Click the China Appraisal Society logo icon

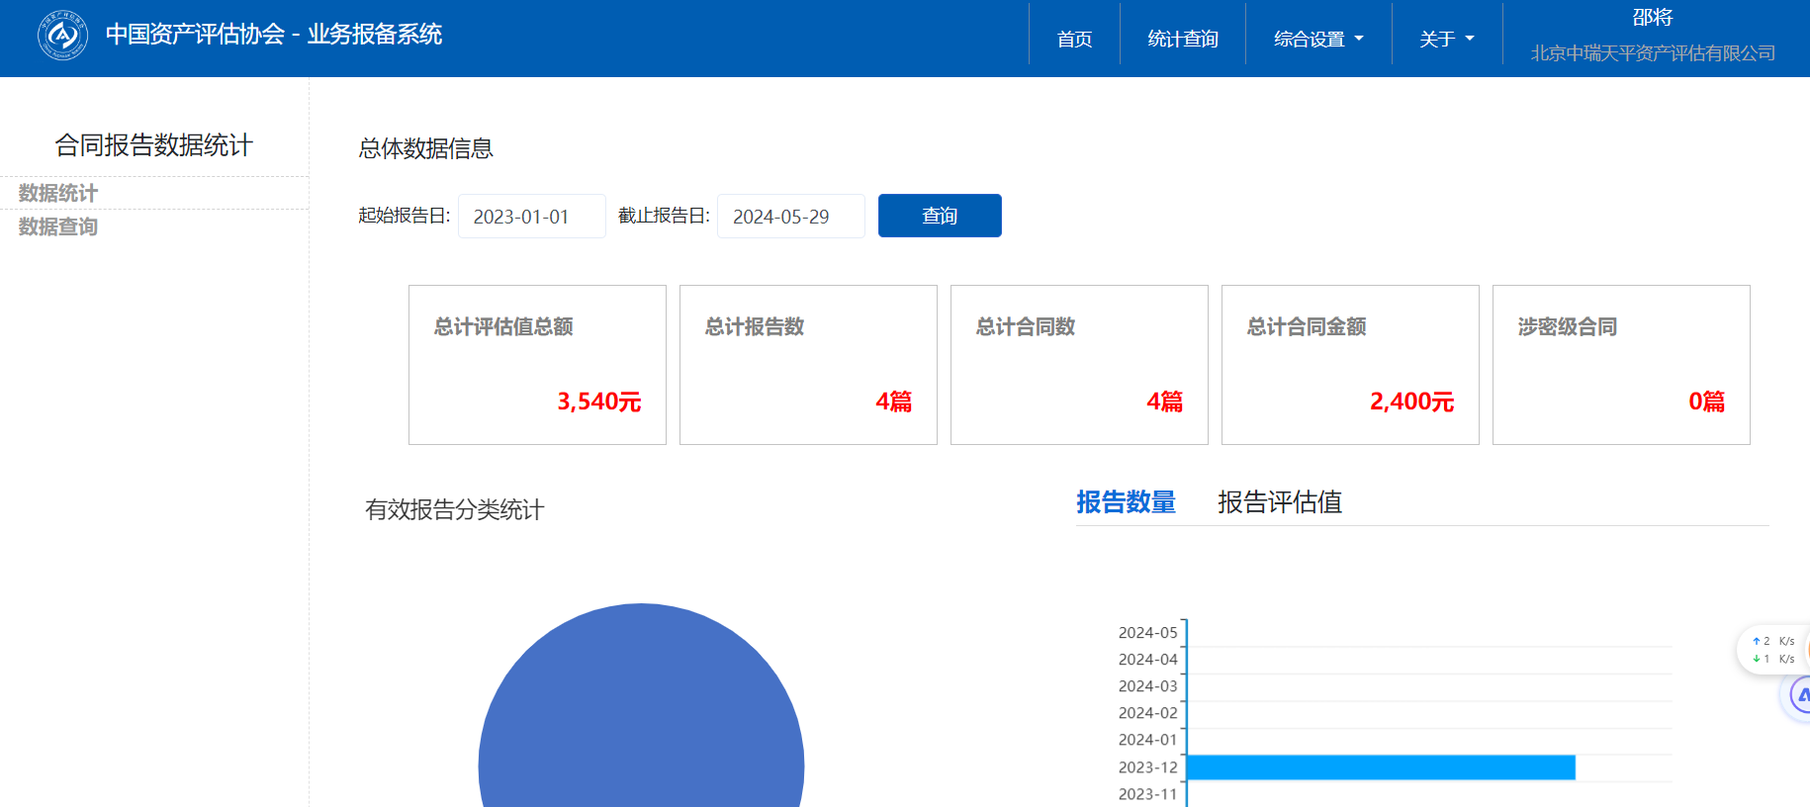click(x=62, y=36)
